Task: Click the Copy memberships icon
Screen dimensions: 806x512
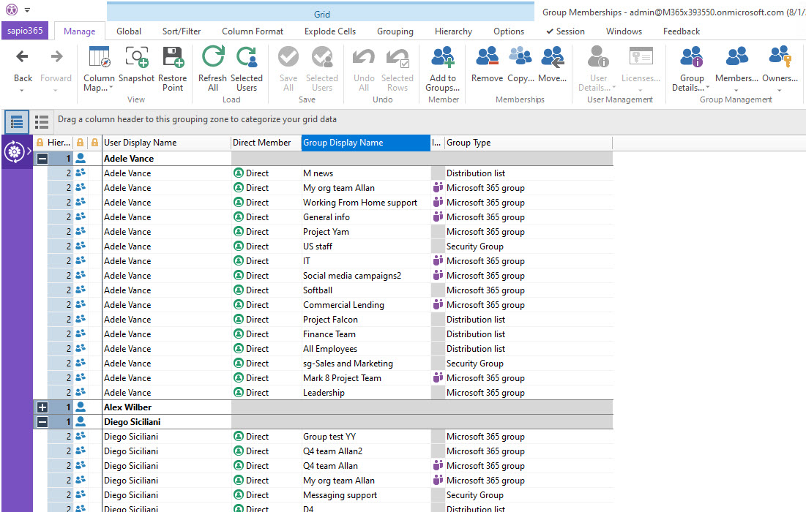Action: click(520, 58)
